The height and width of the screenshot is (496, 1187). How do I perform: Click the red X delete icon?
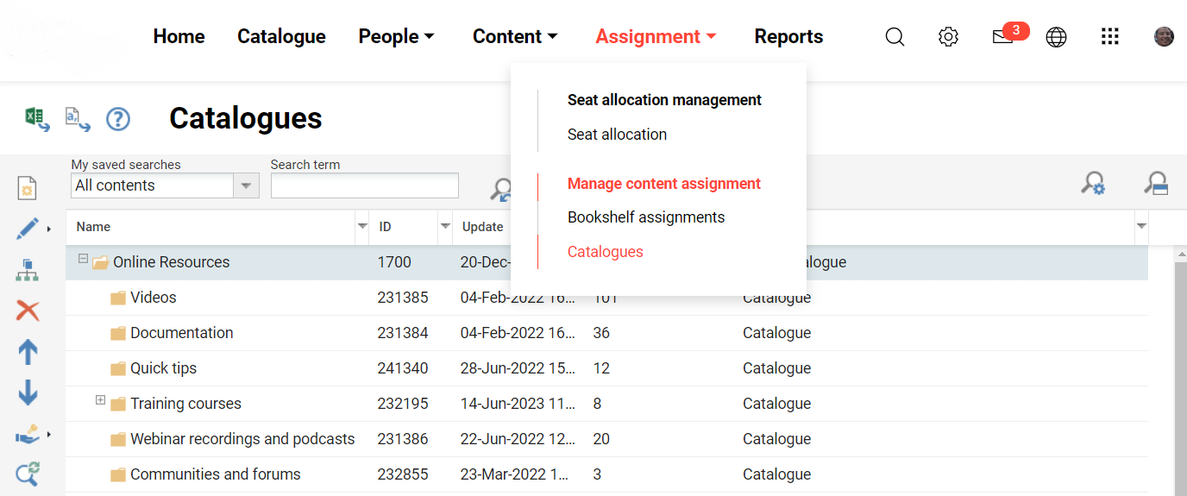point(28,311)
